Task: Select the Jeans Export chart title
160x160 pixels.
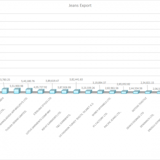Action: (80, 5)
